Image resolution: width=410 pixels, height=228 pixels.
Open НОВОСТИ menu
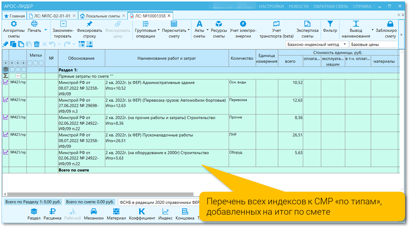coord(298,6)
